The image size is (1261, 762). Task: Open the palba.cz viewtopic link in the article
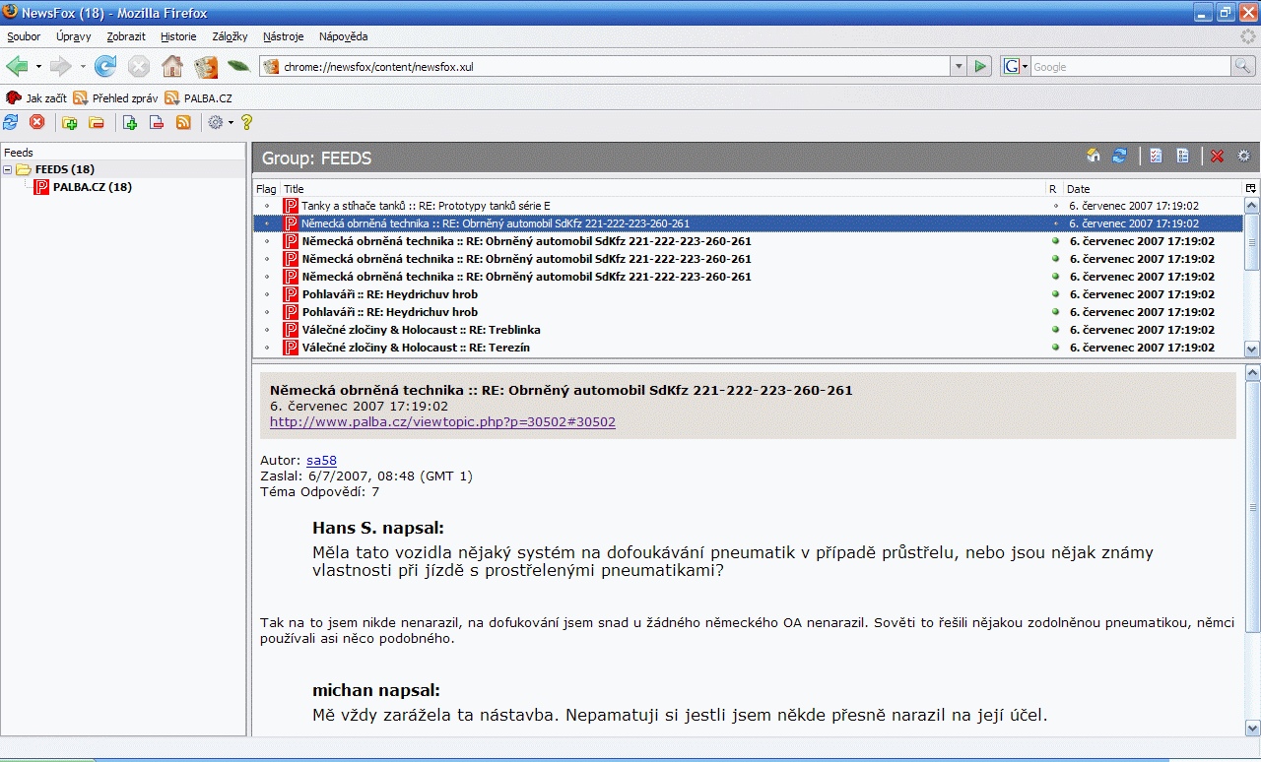pyautogui.click(x=442, y=421)
